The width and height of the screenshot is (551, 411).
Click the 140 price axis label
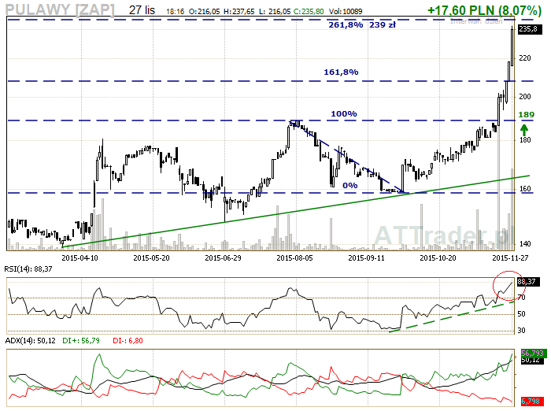[525, 243]
